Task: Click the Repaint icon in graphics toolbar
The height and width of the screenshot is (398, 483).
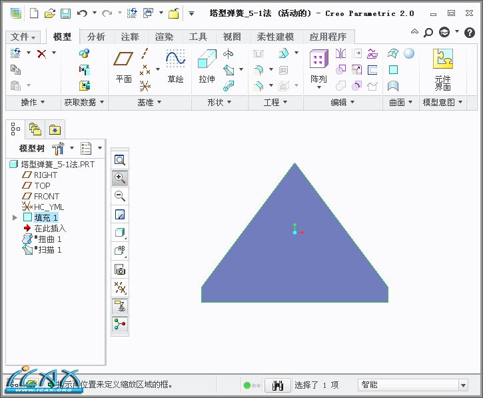Action: 119,214
